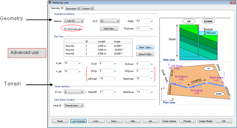Viewport: 237px width, 128px height.
Task: Click the Load... button
Action: [96, 121]
